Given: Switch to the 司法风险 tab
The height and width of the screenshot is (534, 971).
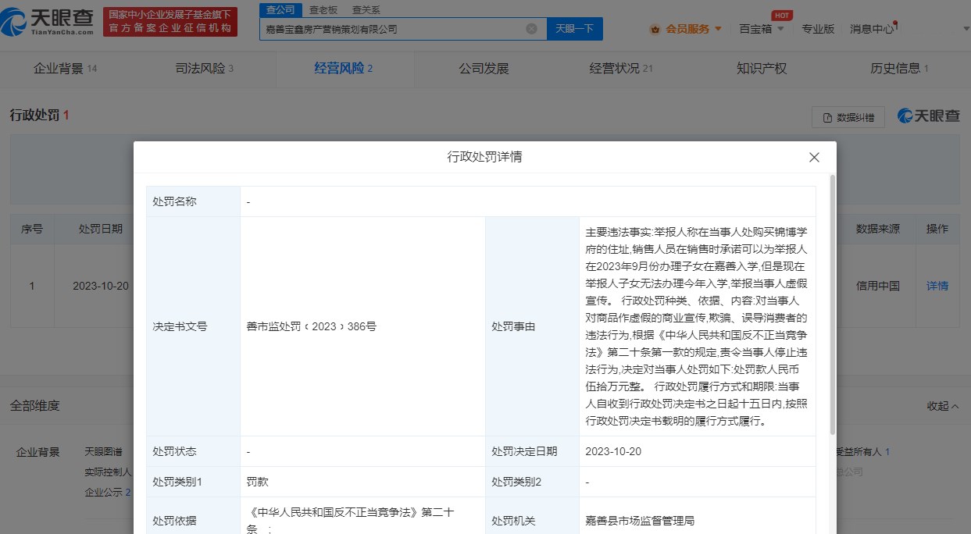Looking at the screenshot, I should [x=204, y=69].
